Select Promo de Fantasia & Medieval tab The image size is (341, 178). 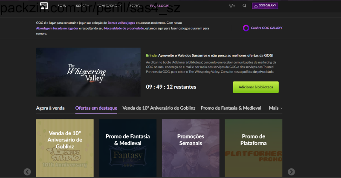(x=231, y=108)
